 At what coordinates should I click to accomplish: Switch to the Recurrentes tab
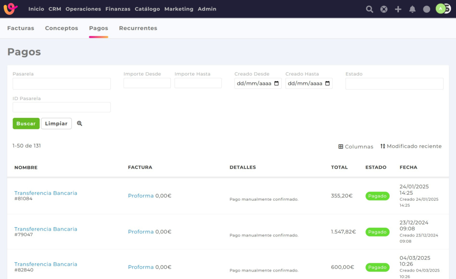click(138, 28)
